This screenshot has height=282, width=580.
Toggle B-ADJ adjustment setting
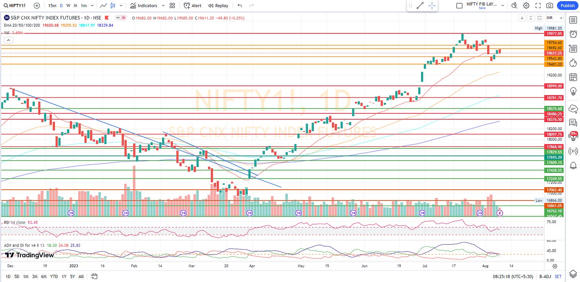click(x=545, y=276)
